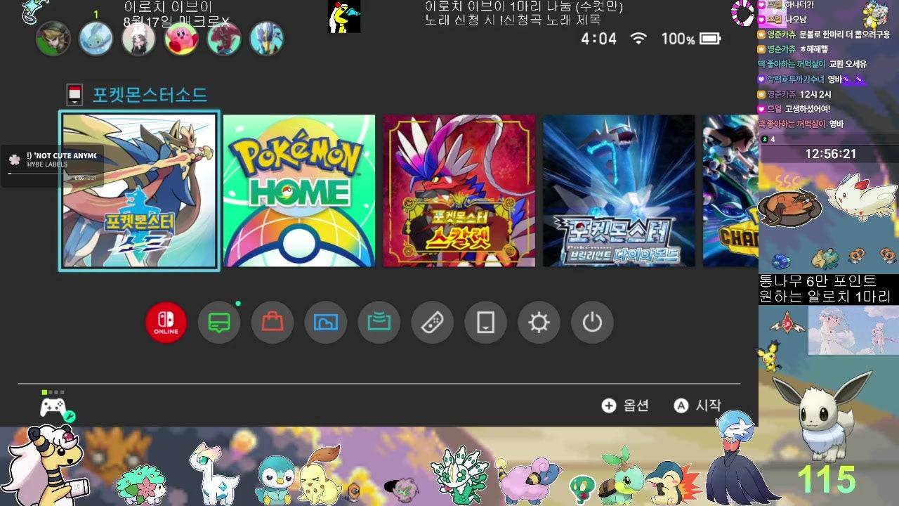Open the Pokémon HOME tile

[299, 190]
